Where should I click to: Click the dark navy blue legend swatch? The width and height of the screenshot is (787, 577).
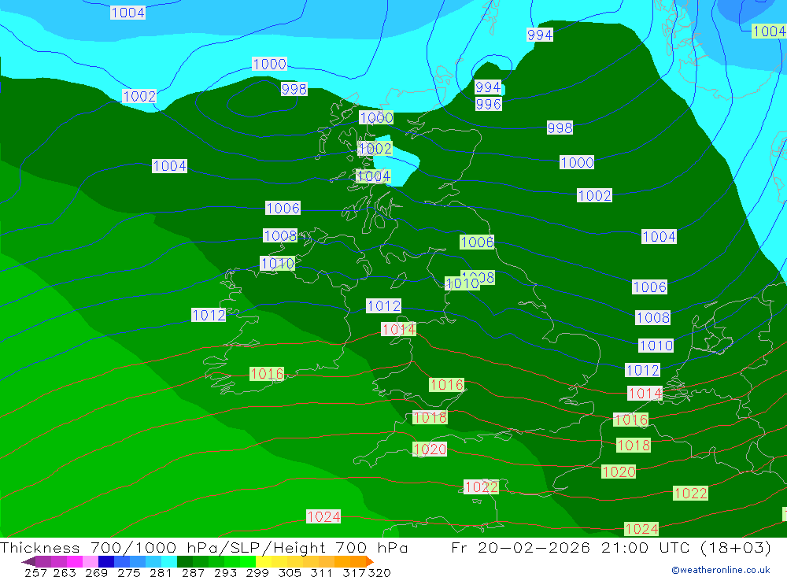106,561
